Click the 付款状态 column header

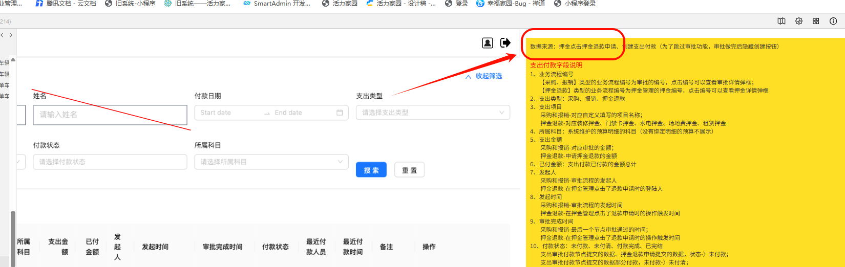276,247
